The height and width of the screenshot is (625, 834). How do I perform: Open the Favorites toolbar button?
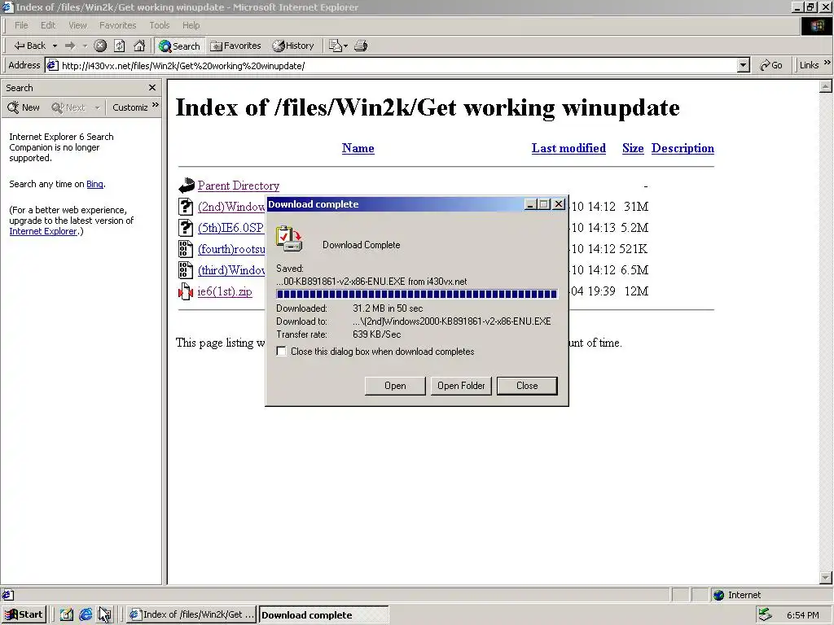[235, 46]
